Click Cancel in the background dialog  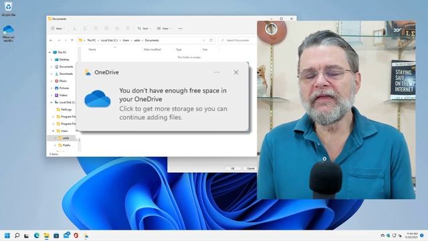(x=251, y=168)
